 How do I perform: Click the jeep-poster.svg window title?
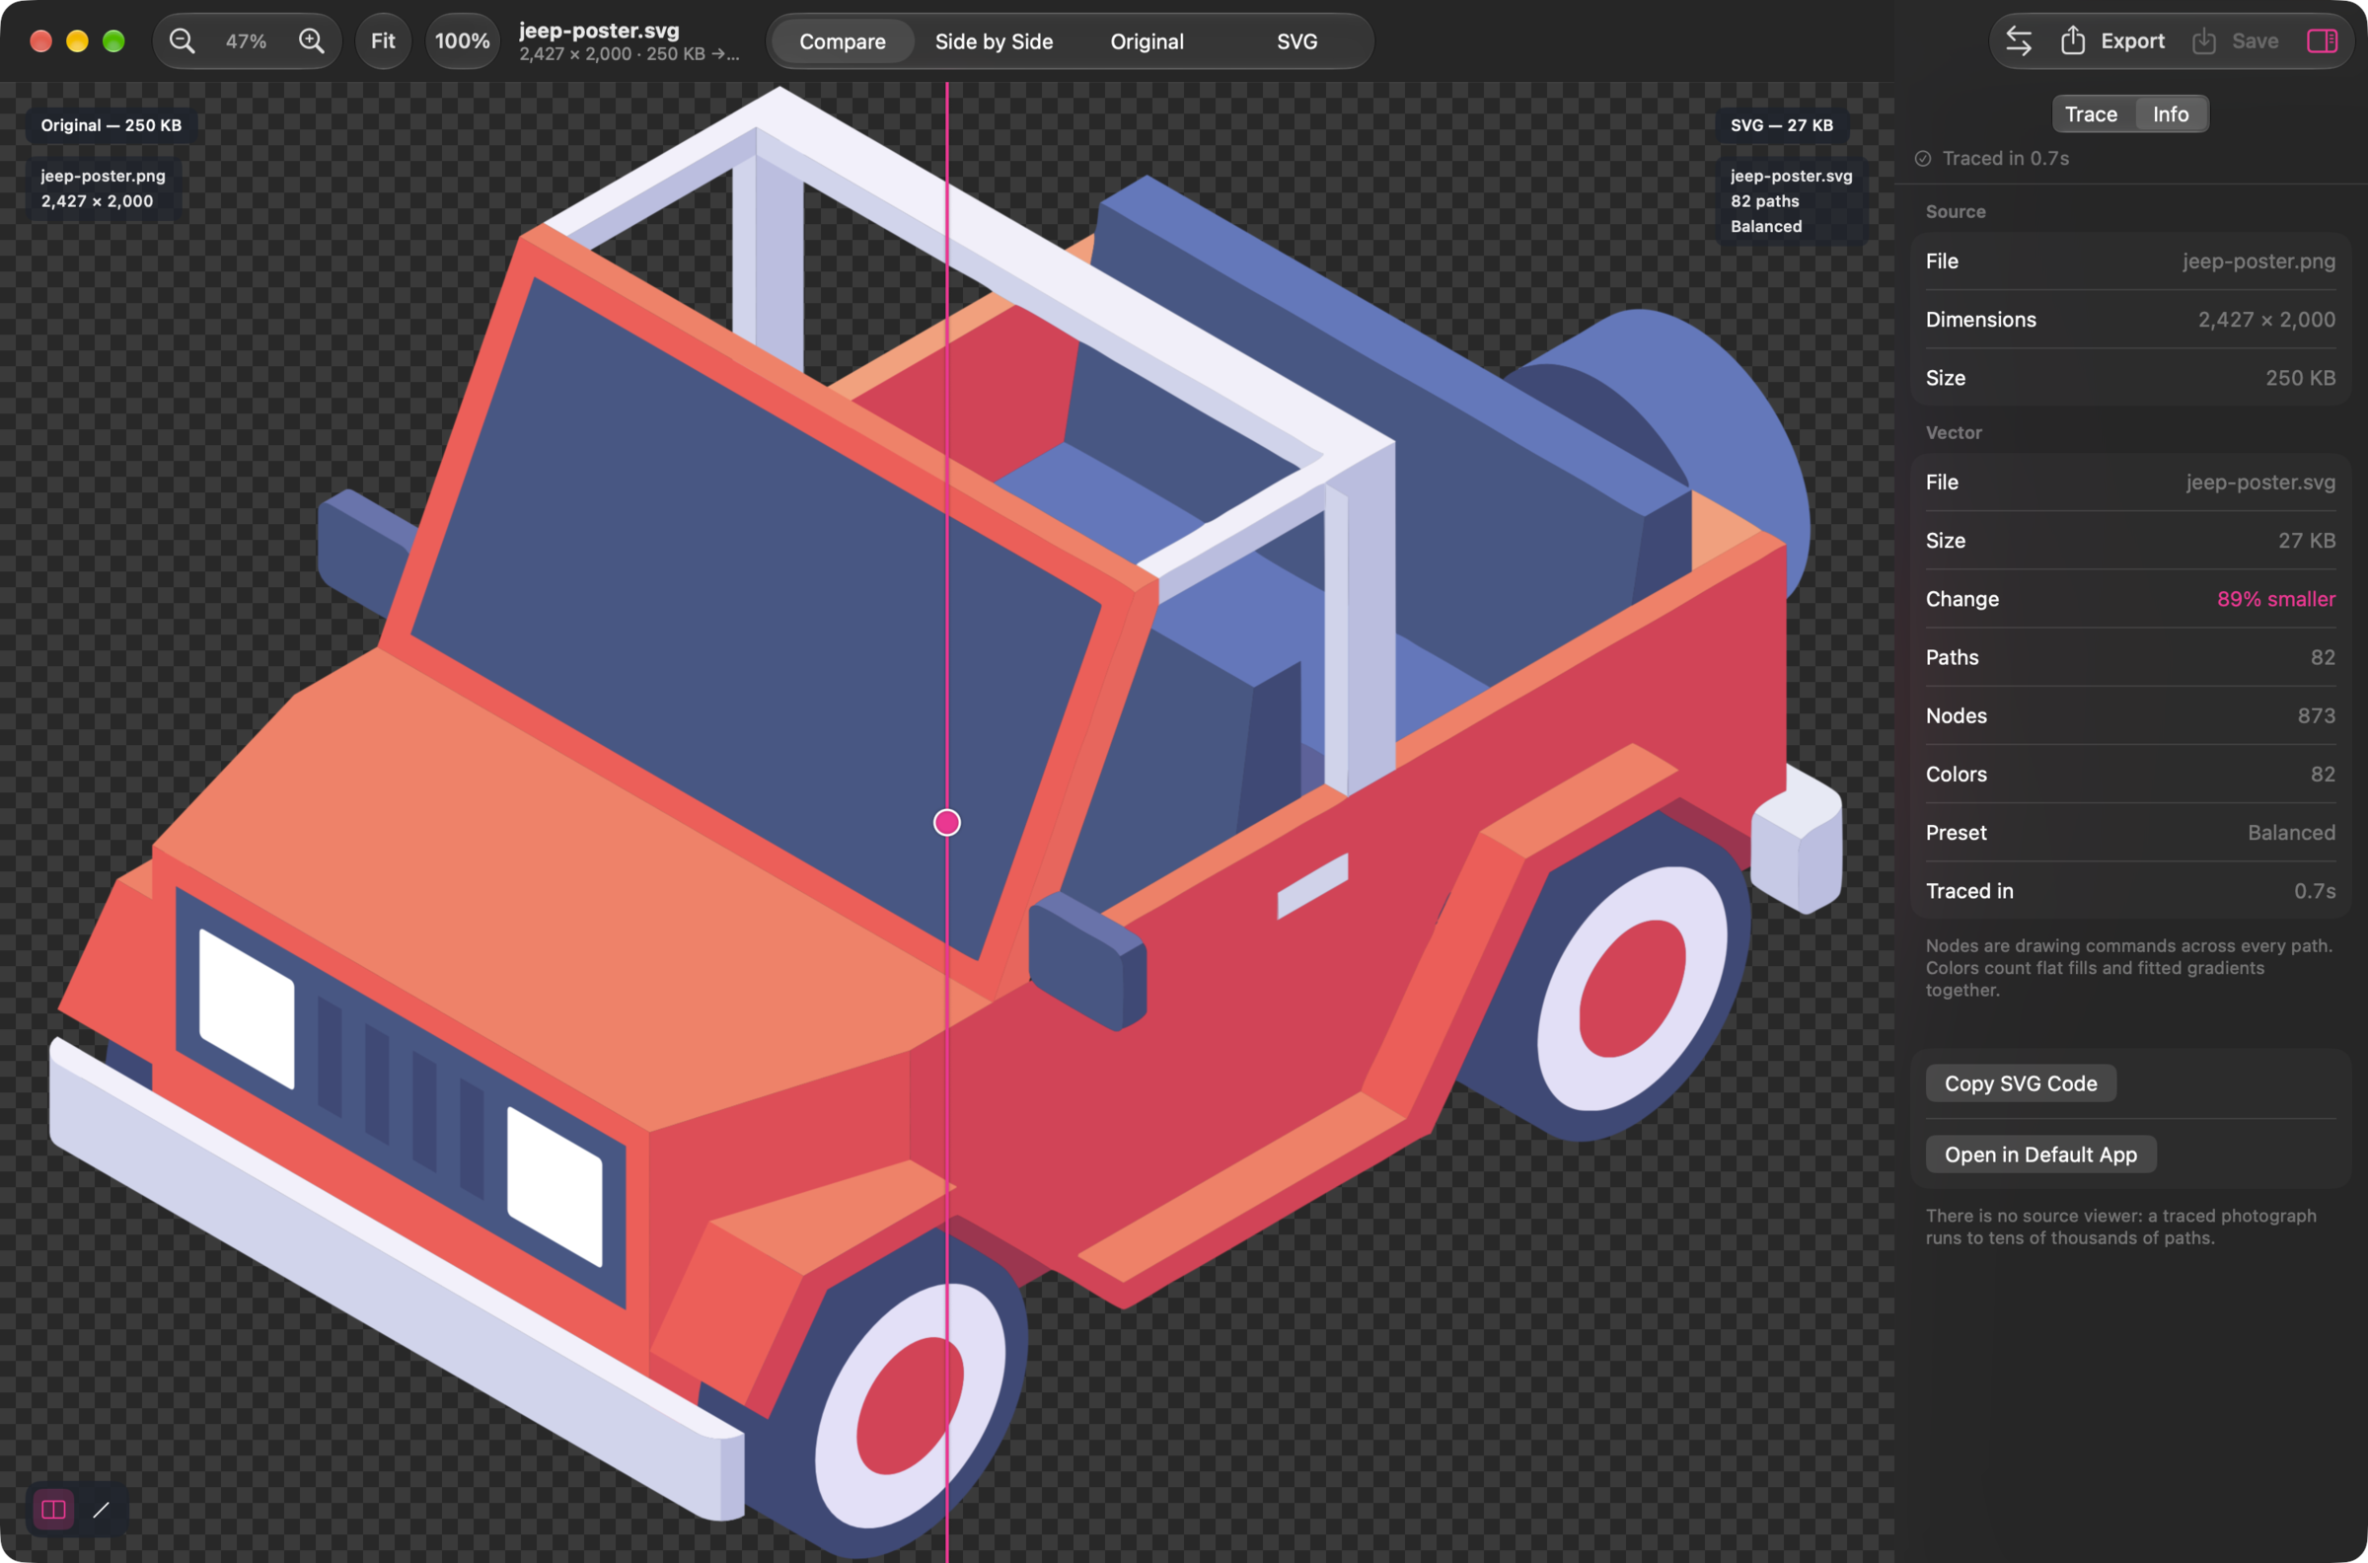[599, 30]
